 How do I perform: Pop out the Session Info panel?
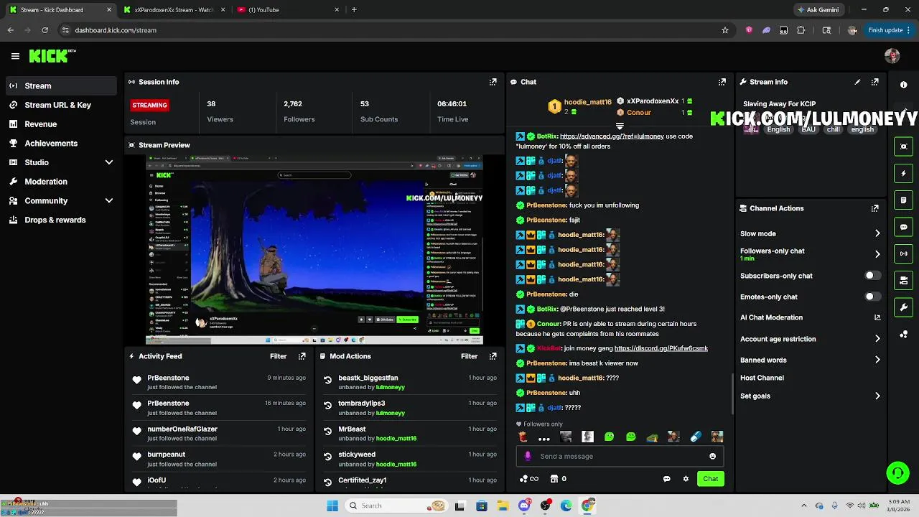493,82
